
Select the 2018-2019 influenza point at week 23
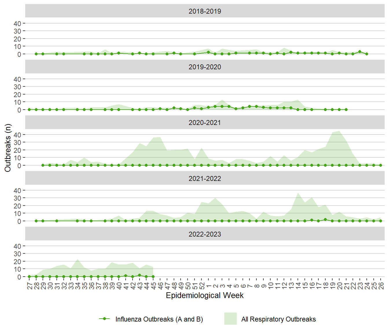[x=360, y=52]
